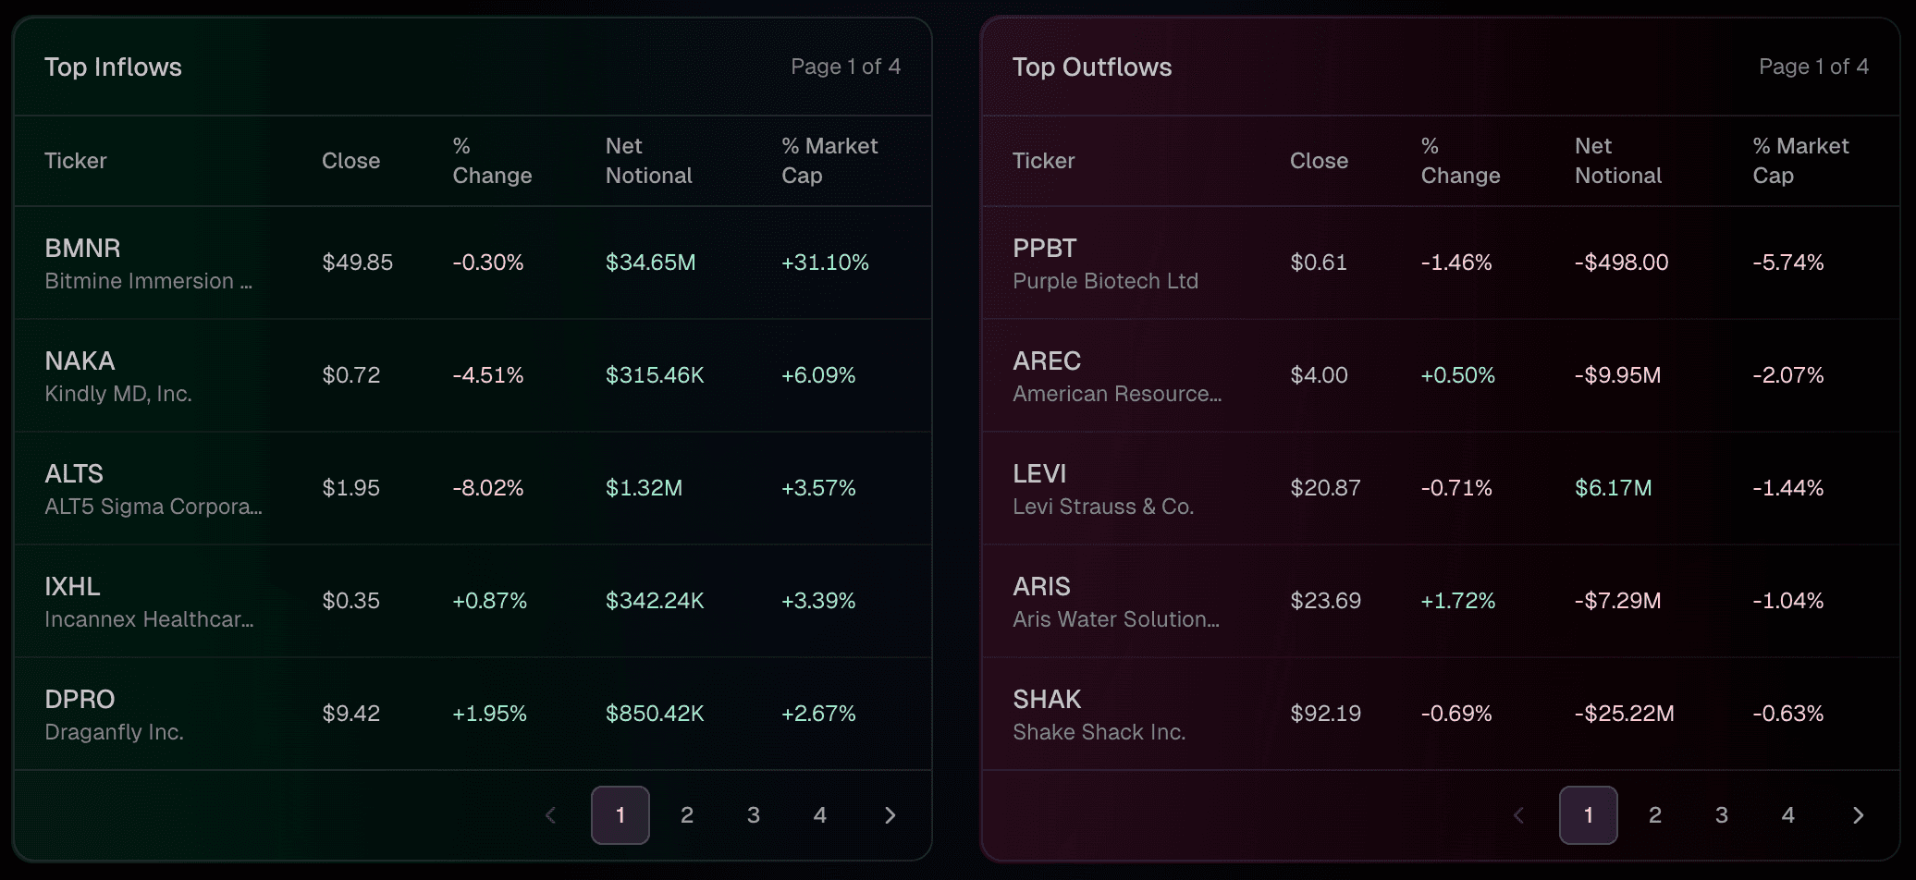Sort Top Inflows by Close column header
This screenshot has height=880, width=1916.
[x=350, y=161]
